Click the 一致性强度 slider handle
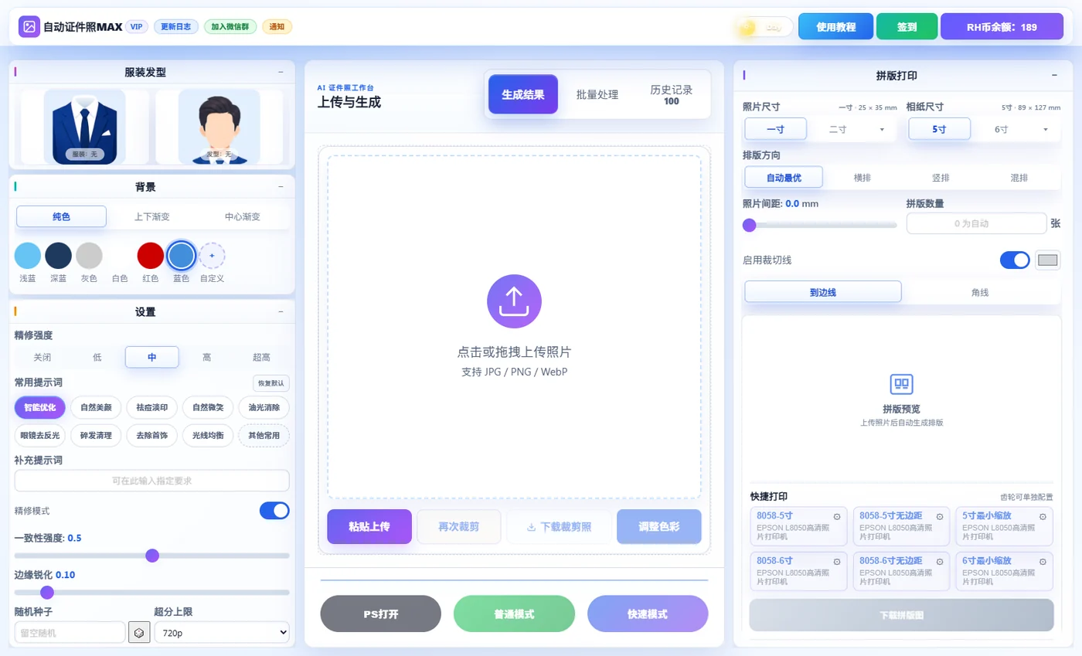 152,556
